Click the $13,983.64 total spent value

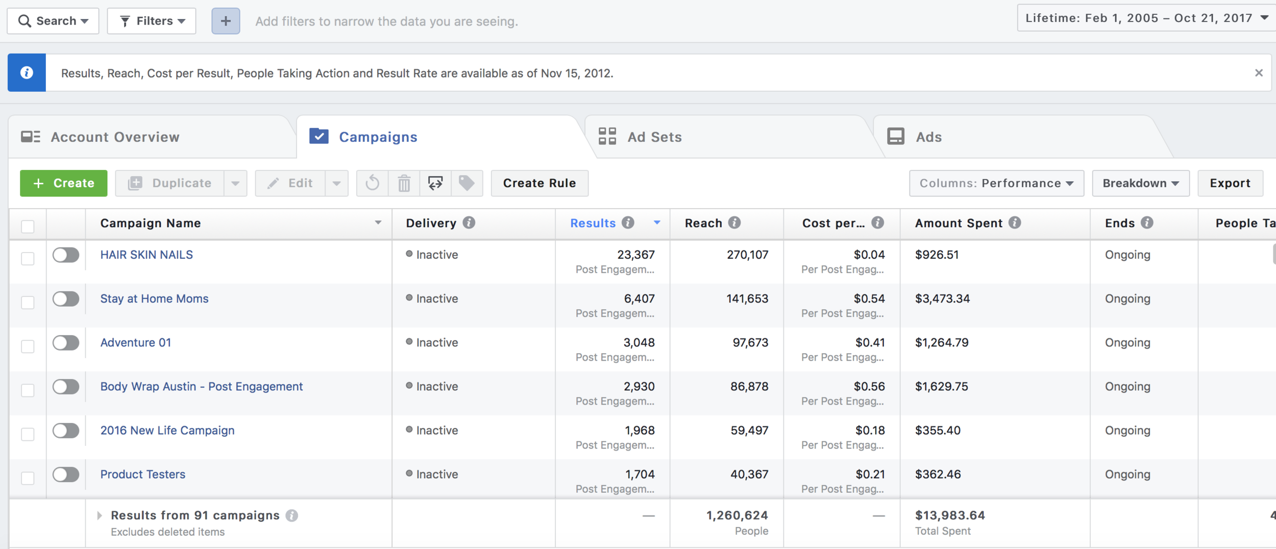pyautogui.click(x=950, y=515)
